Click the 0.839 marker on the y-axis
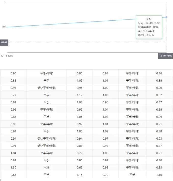This screenshot has width=173, height=181. point(4,42)
